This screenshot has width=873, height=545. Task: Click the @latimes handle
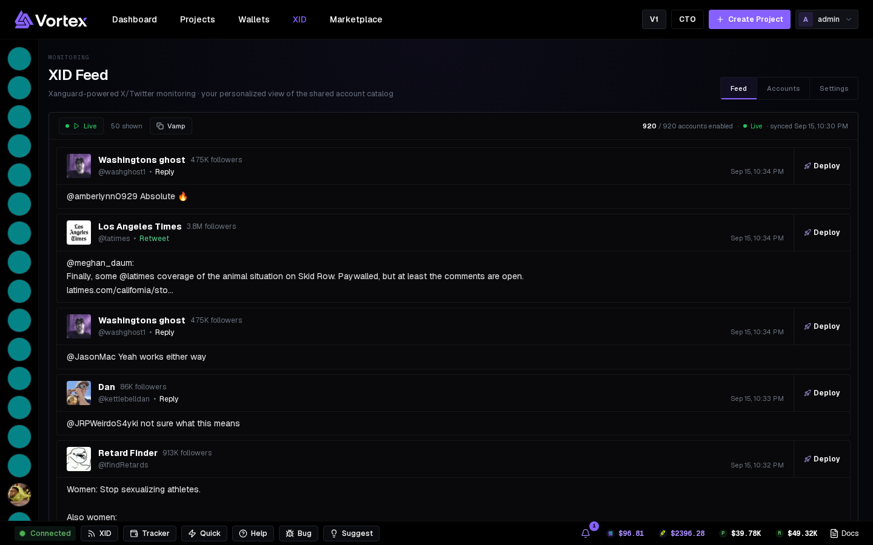pos(114,239)
